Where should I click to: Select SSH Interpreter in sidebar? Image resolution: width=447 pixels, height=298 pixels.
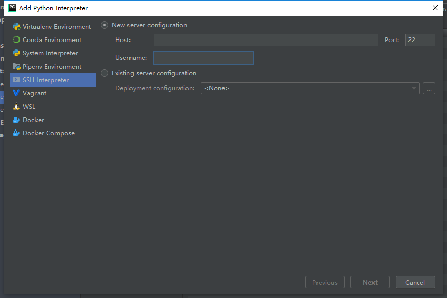click(53, 80)
